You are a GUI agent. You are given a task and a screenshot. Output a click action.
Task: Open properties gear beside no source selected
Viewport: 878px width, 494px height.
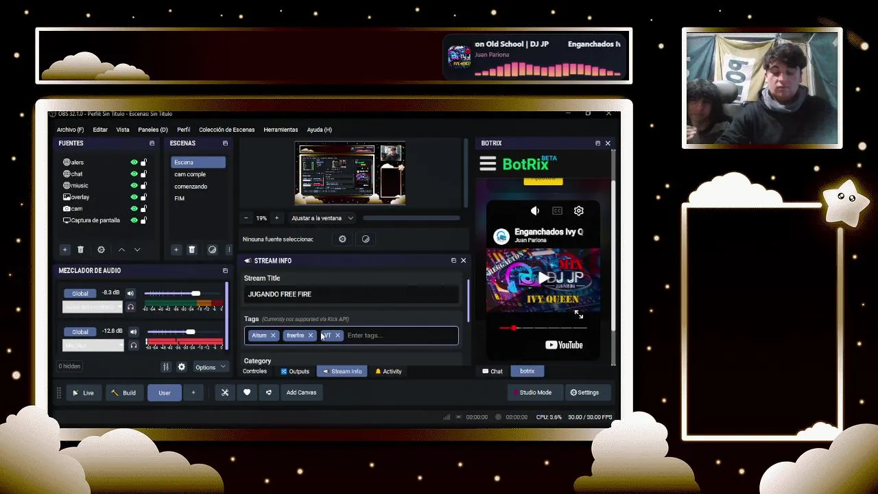click(x=342, y=239)
